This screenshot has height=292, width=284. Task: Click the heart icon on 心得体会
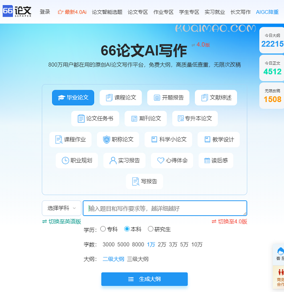click(161, 161)
